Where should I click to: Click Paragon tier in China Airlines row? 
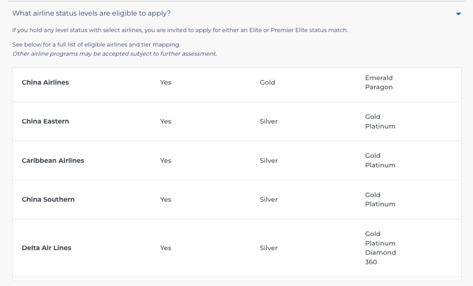coord(378,87)
